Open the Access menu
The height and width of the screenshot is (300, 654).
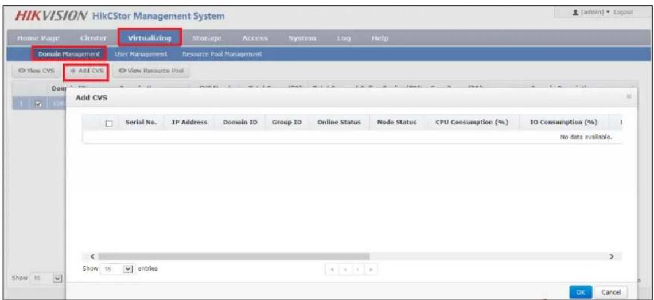tap(254, 38)
